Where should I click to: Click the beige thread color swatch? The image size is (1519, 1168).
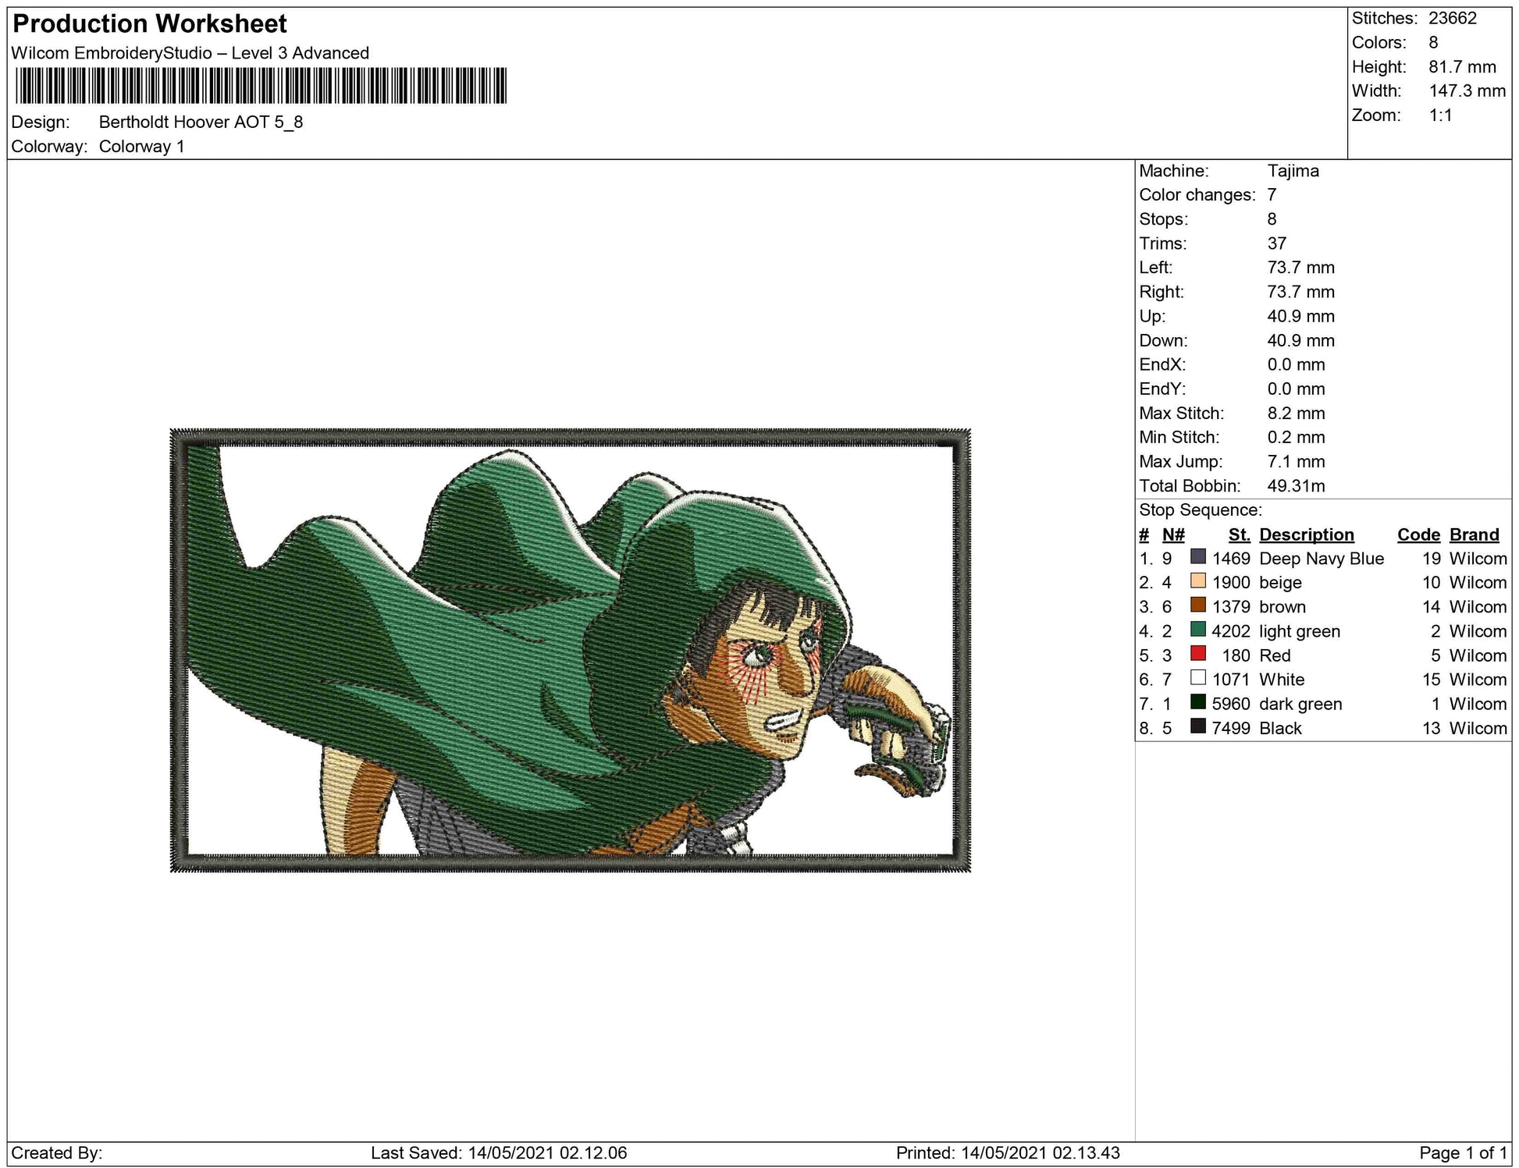(1198, 581)
